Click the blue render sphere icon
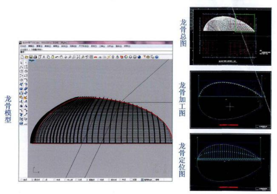The width and height of the screenshot is (277, 194). (139, 57)
